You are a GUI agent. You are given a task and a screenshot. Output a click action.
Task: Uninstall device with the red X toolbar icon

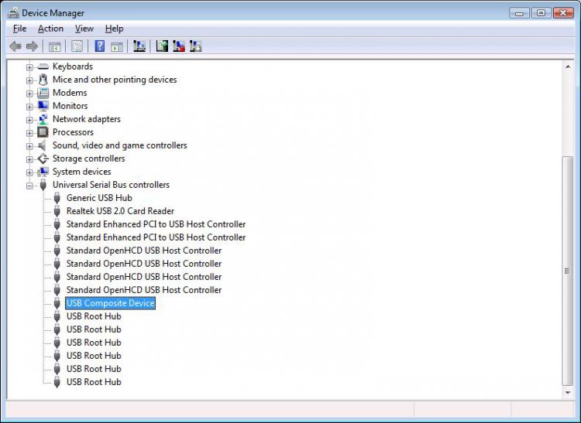point(179,46)
